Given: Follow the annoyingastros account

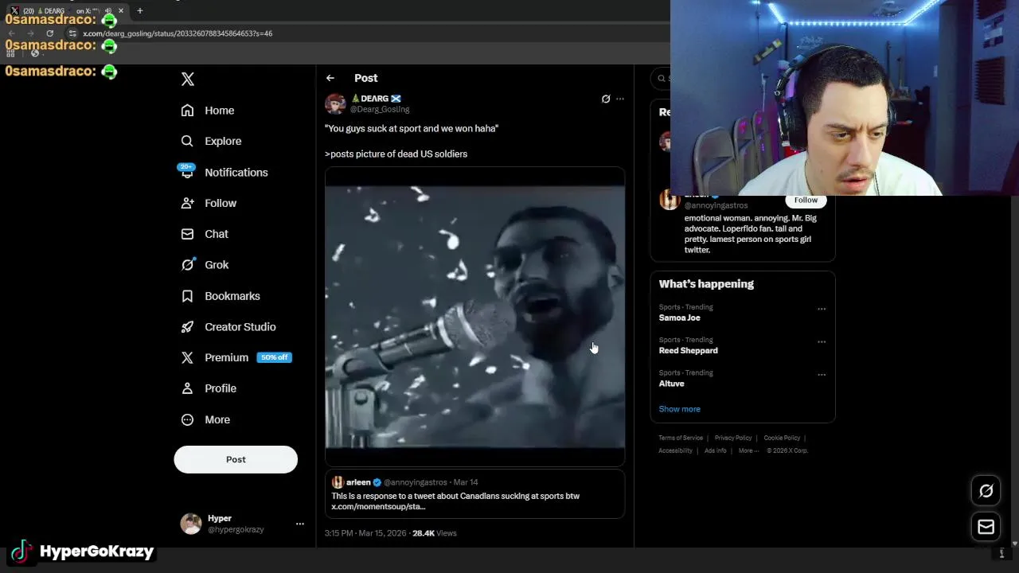Looking at the screenshot, I should pos(806,200).
